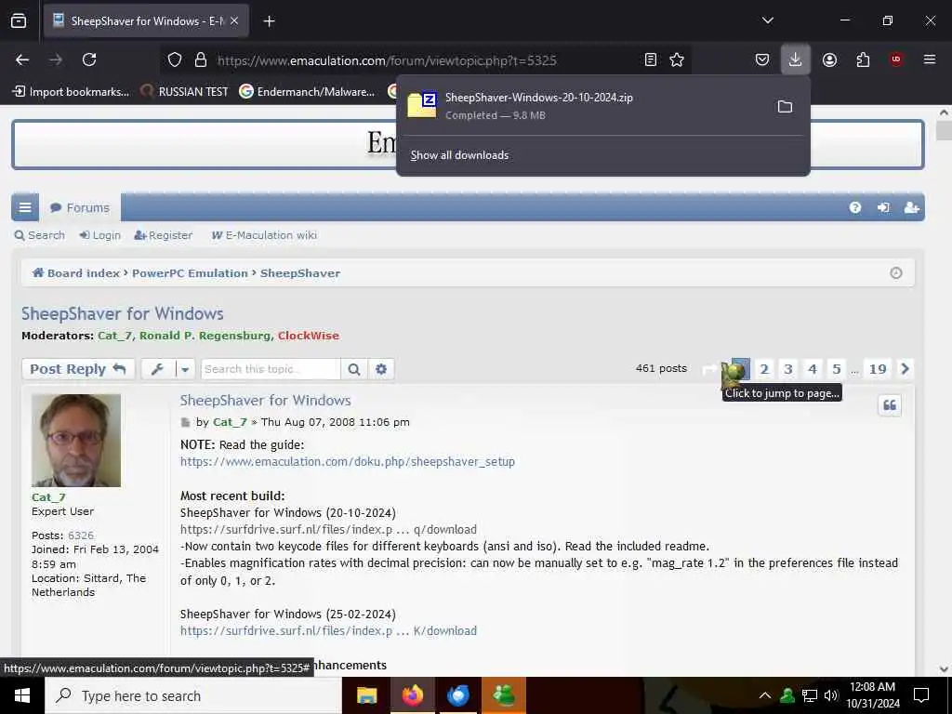Open RUSSIAN TEST bookmark
This screenshot has height=714, width=952.
[185, 92]
